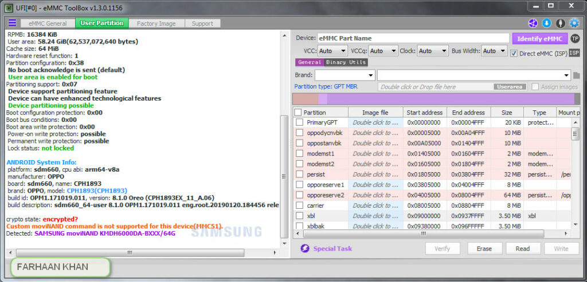Click the blue download arrow icon
This screenshot has width=587, height=282.
[x=546, y=23]
